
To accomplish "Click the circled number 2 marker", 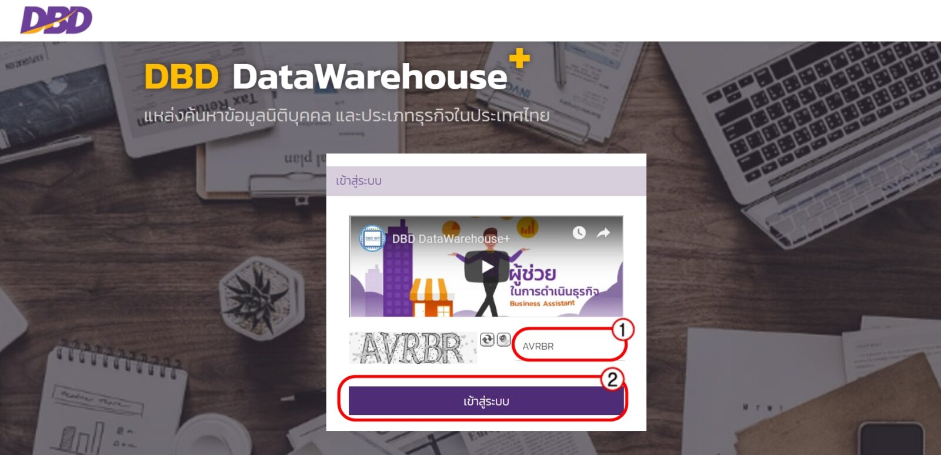I will 612,379.
